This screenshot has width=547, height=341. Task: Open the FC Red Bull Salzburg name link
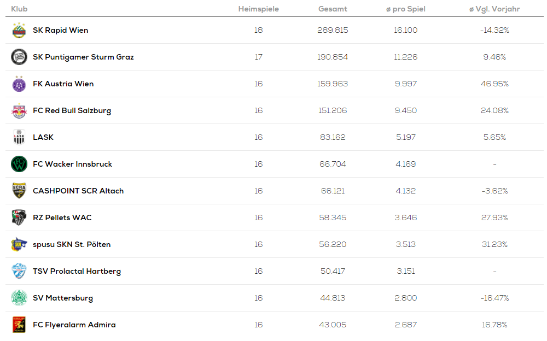point(72,110)
